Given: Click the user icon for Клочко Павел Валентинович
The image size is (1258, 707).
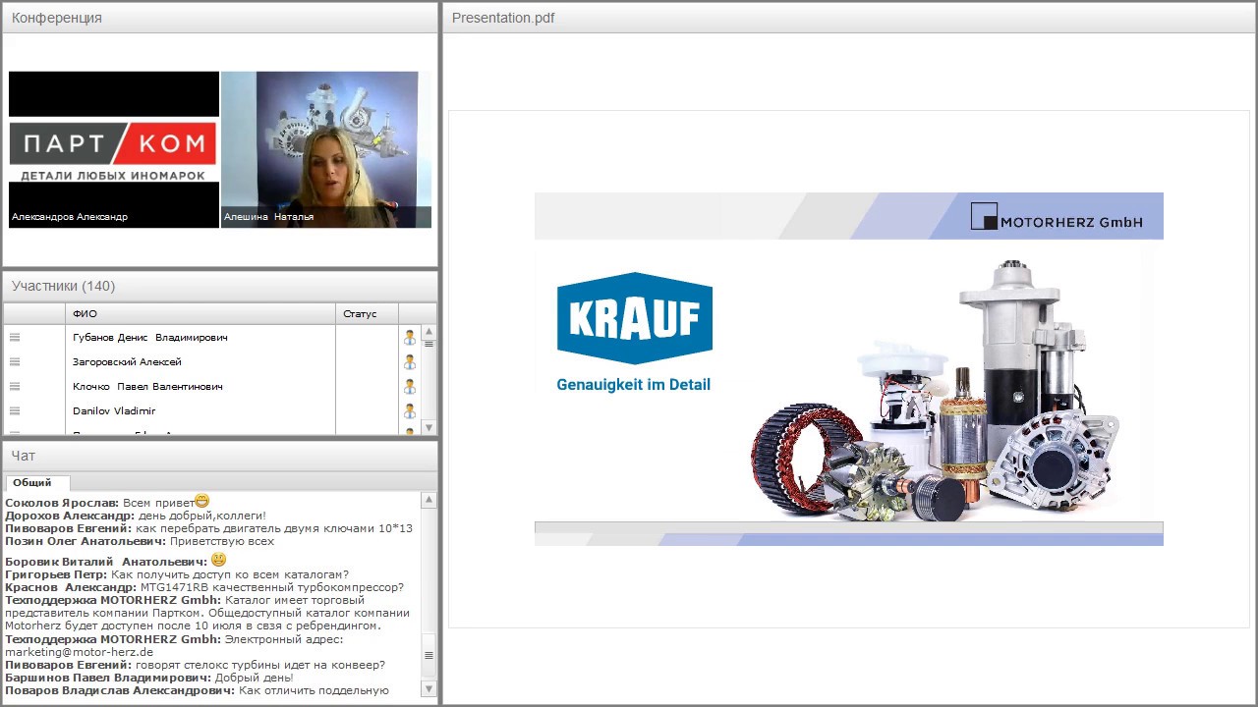Looking at the screenshot, I should point(410,387).
